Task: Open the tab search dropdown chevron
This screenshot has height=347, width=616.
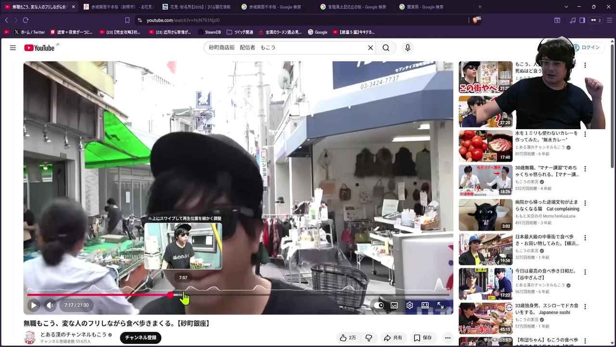Action: click(x=566, y=7)
